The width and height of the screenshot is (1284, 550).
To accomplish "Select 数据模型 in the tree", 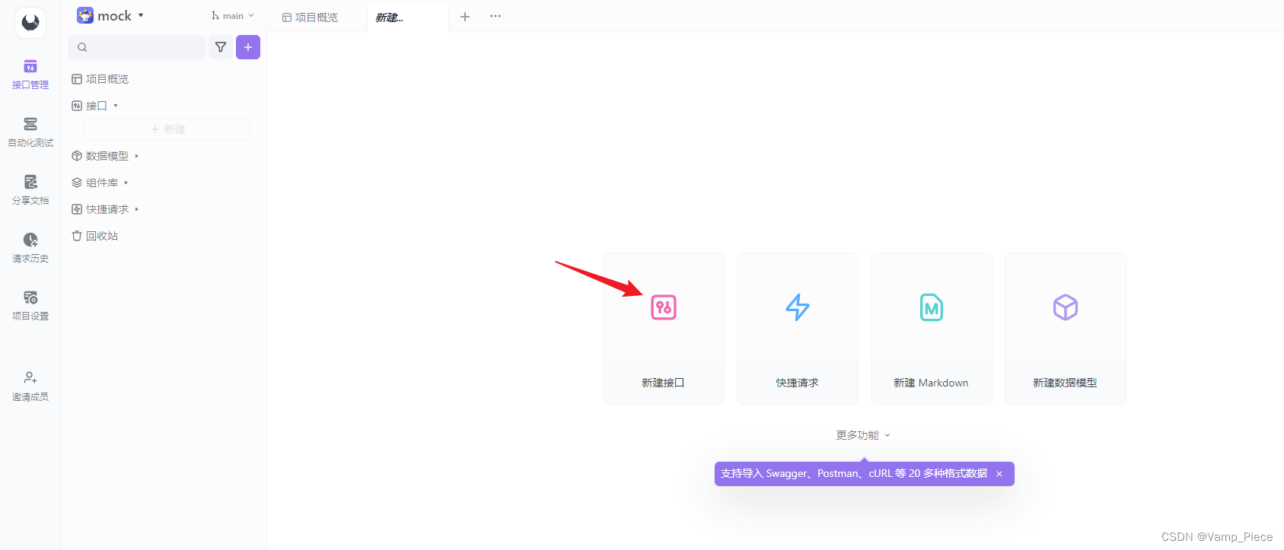I will click(107, 156).
